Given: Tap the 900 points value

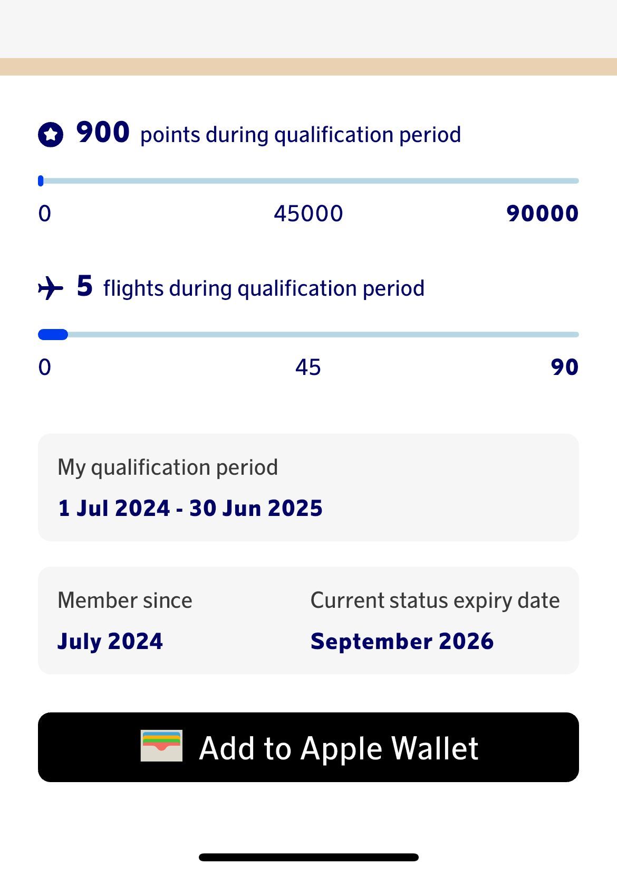Looking at the screenshot, I should [103, 132].
